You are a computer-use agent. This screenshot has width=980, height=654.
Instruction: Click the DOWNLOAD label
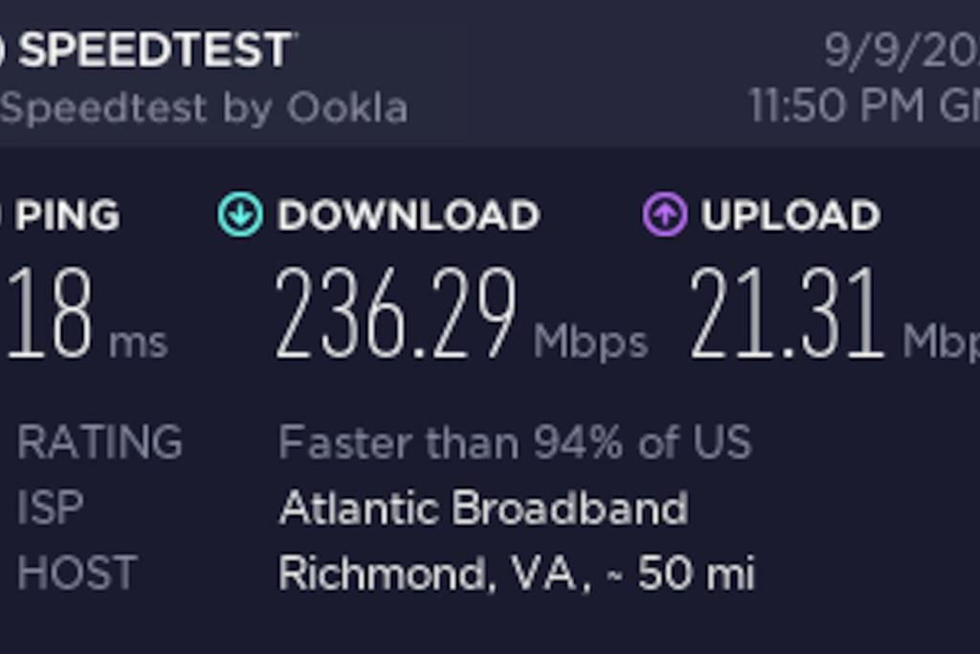409,215
